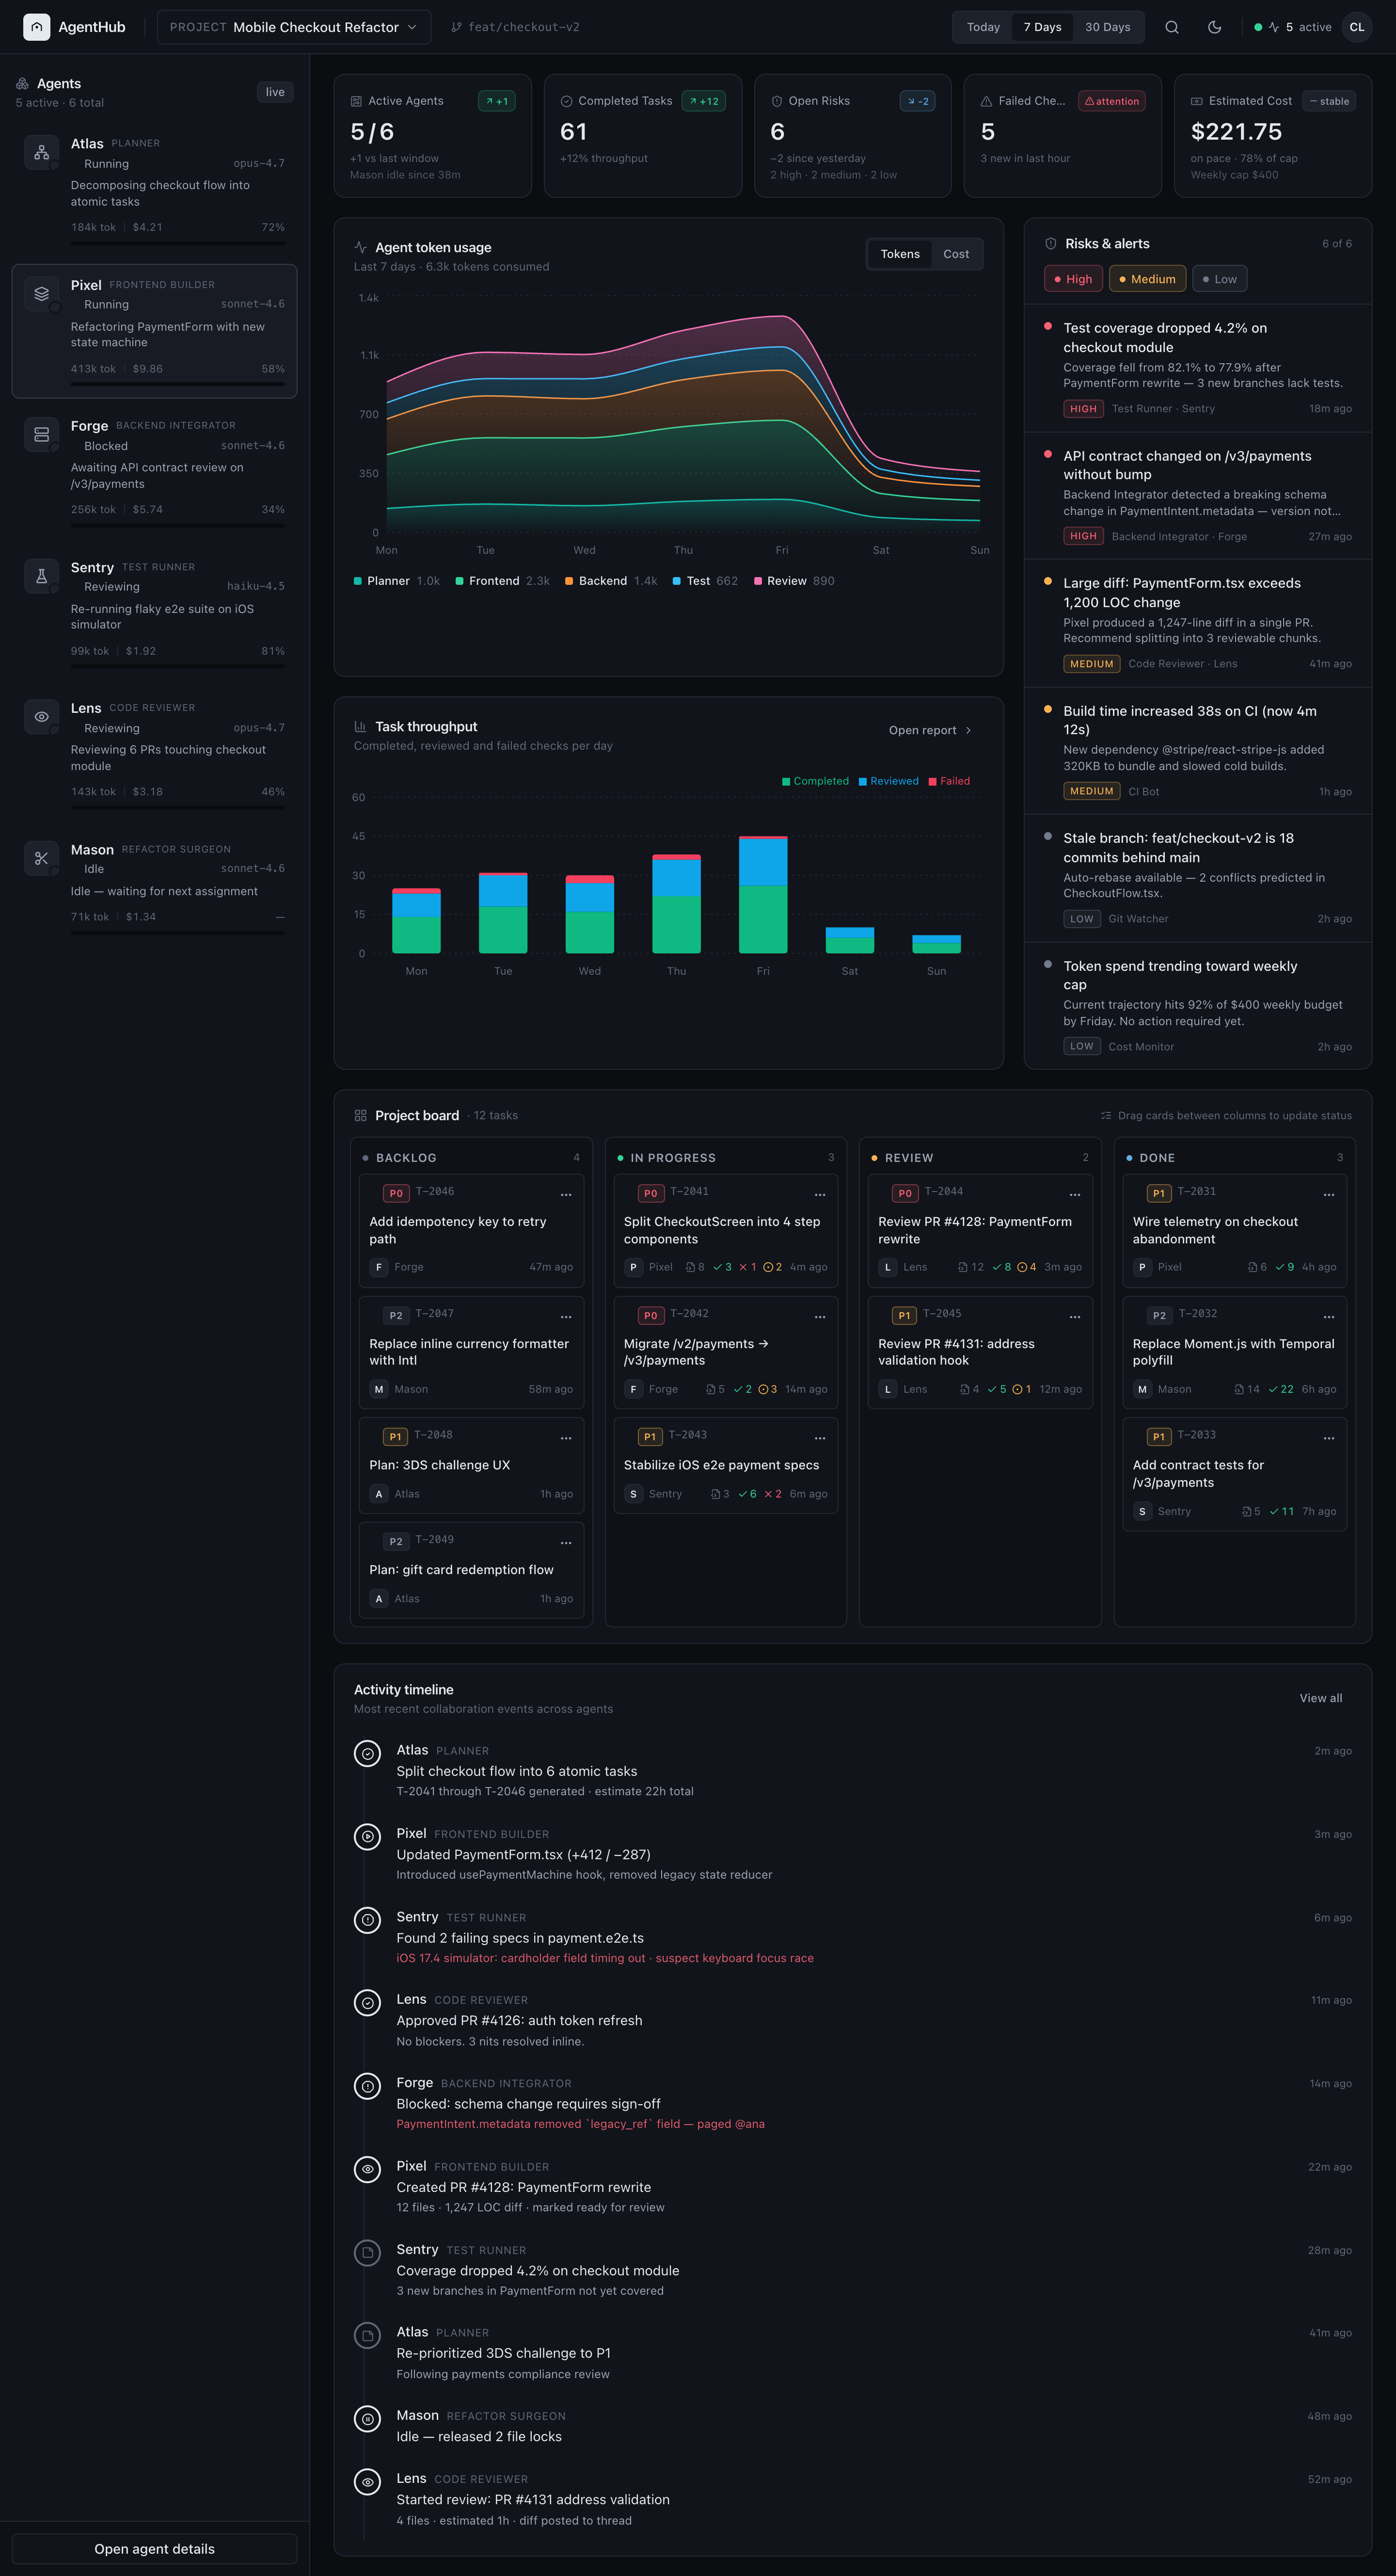Select the 7 Days time range tab
The width and height of the screenshot is (1396, 2576).
pyautogui.click(x=1042, y=27)
